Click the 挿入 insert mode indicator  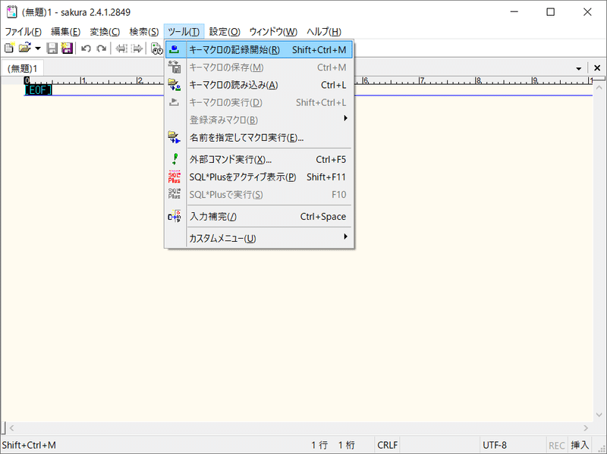580,445
